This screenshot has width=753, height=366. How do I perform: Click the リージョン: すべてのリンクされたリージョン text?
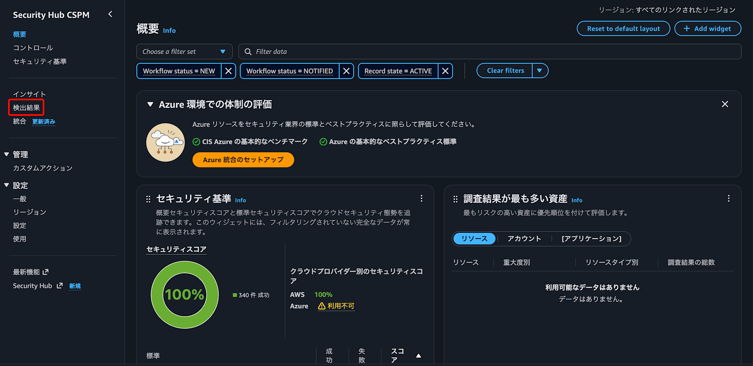pos(667,10)
